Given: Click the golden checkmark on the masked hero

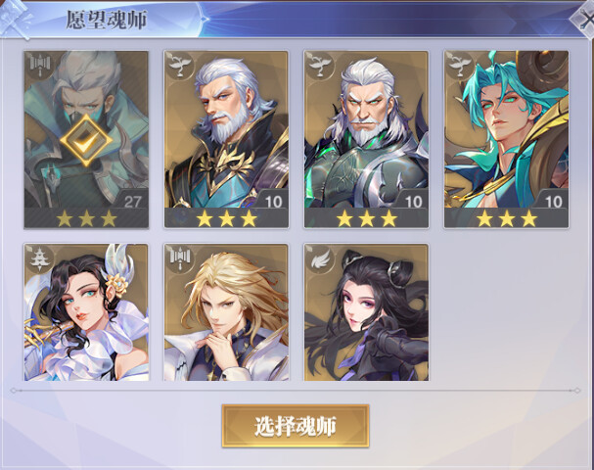Looking at the screenshot, I should [86, 140].
